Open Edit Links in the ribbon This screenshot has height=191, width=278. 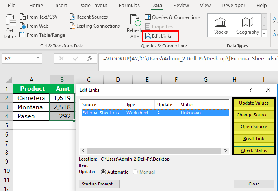point(159,36)
